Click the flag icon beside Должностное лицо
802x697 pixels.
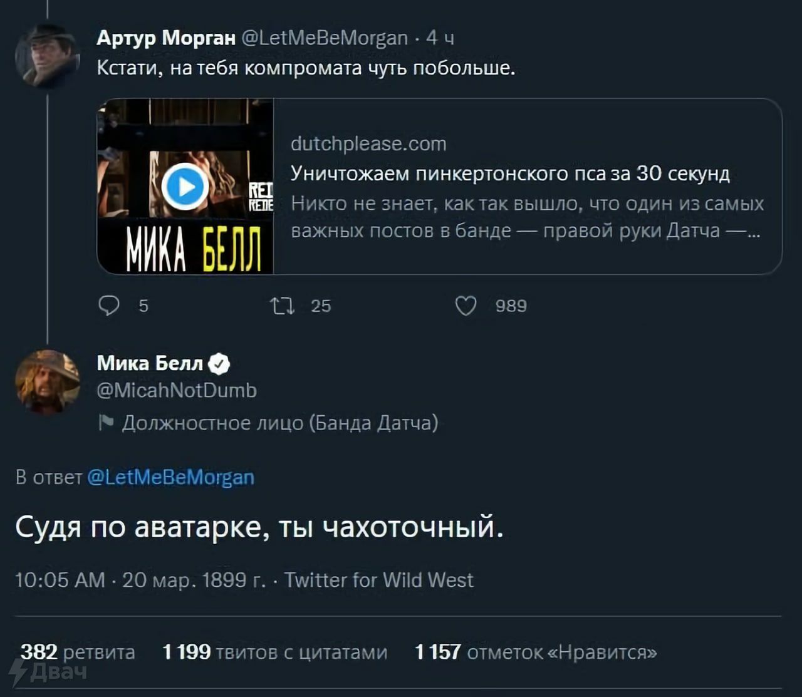click(x=106, y=423)
